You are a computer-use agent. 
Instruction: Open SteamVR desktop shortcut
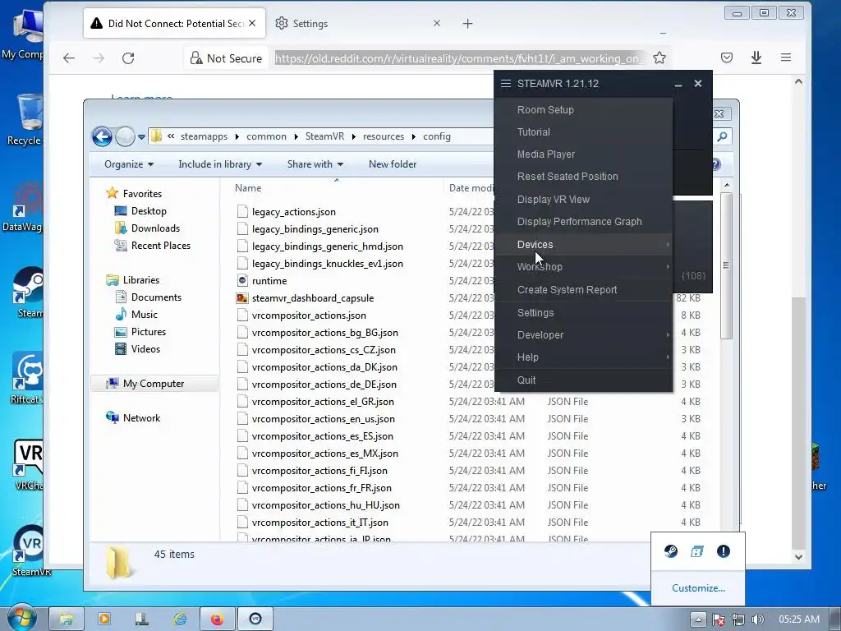30,551
